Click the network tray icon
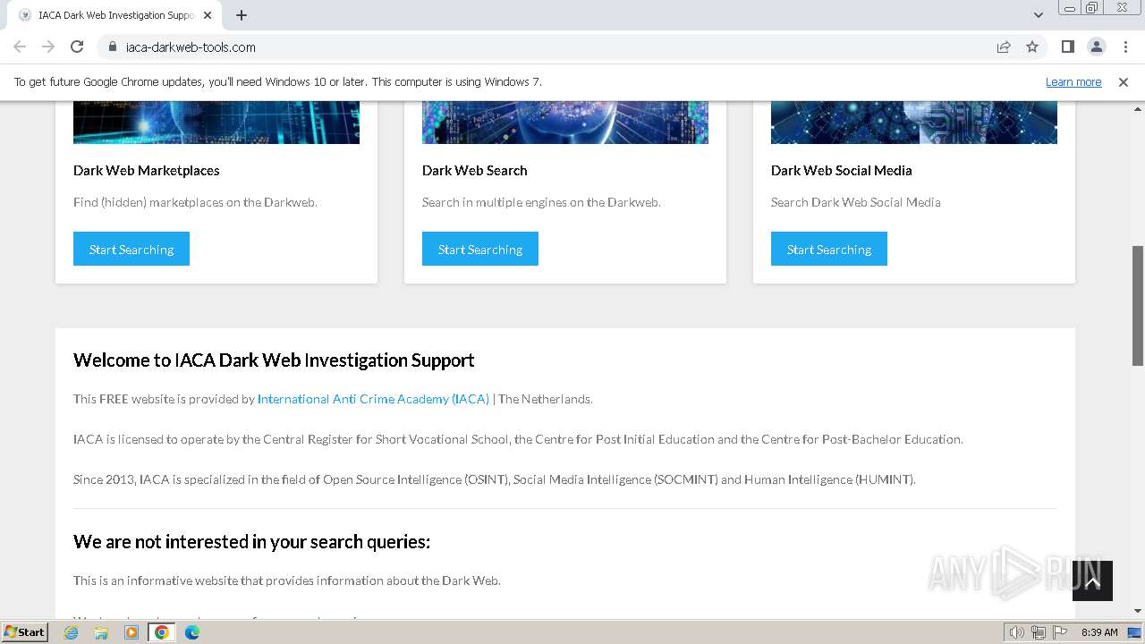 point(1039,632)
